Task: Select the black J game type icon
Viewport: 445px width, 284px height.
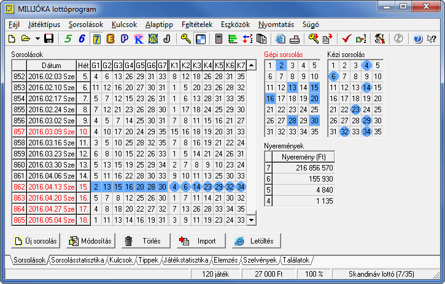Action: [167, 39]
